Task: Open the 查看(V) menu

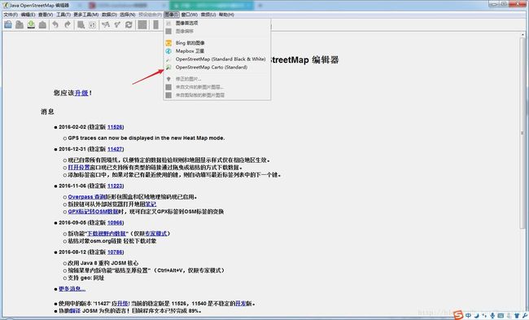Action: tap(46, 15)
